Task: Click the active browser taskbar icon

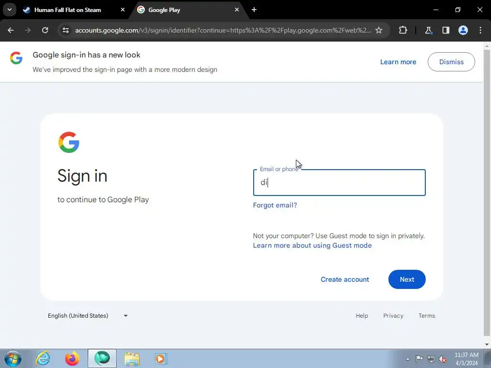Action: pos(102,358)
